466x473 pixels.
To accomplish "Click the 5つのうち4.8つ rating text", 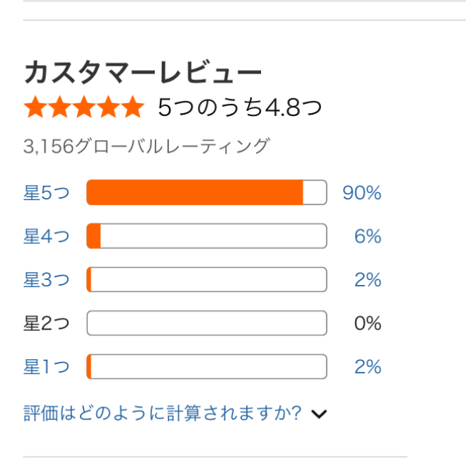I will coord(240,107).
